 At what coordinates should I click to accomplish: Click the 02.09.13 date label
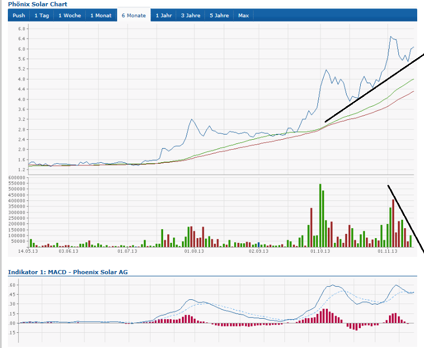pyautogui.click(x=259, y=251)
